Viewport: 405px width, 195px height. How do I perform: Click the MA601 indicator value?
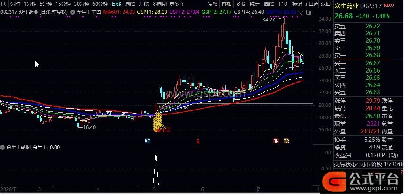(119, 12)
